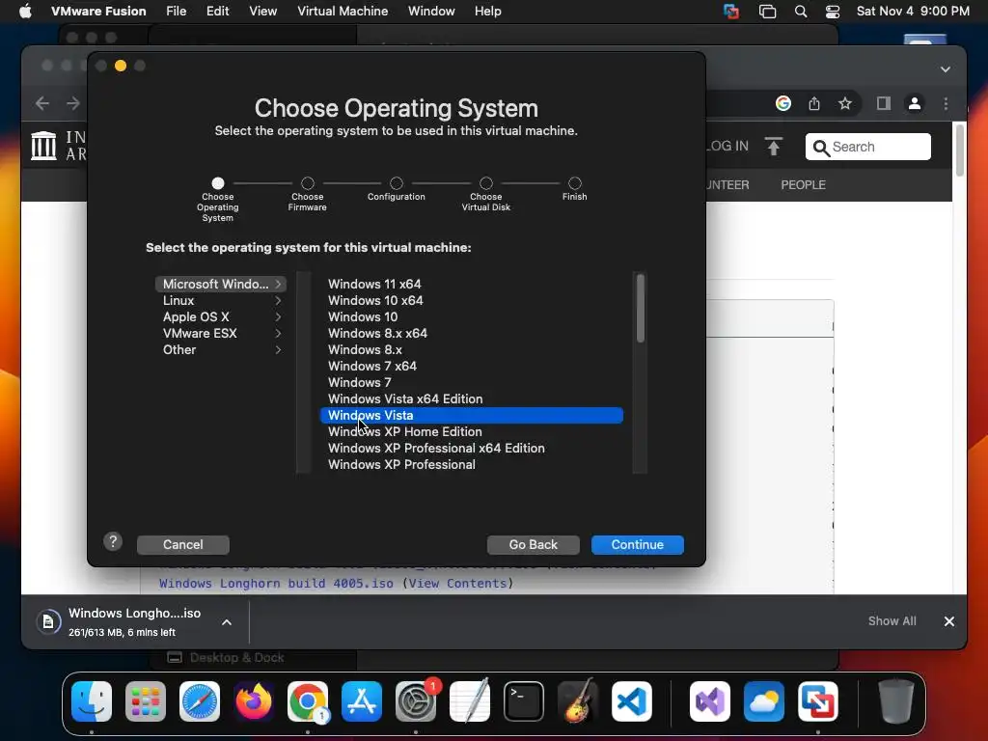
Task: Expand the Other operating system category
Action: click(x=221, y=349)
